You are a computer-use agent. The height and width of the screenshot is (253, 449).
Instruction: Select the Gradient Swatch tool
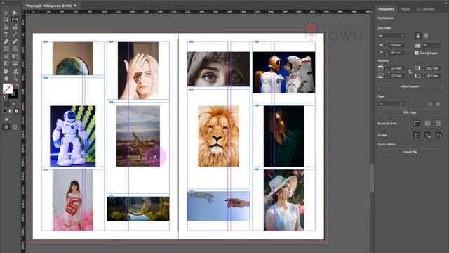[x=6, y=63]
